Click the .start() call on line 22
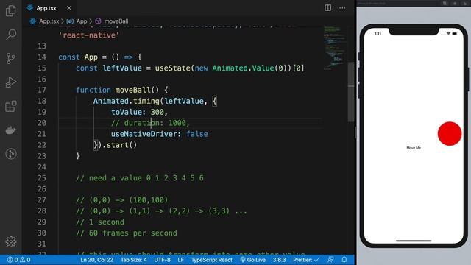Viewport: 471px width, 265px height. point(119,145)
